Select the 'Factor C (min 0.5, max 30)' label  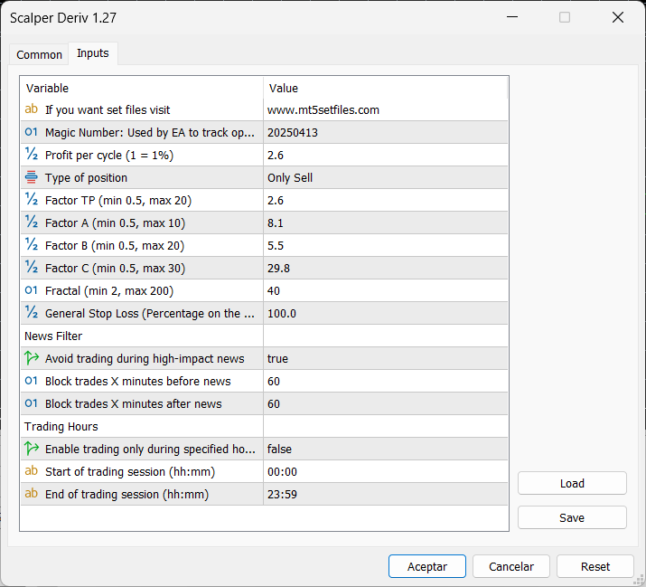pos(115,269)
